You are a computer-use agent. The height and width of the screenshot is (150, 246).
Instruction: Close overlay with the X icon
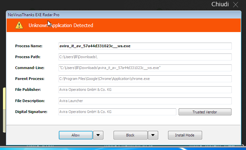tap(235, 5)
